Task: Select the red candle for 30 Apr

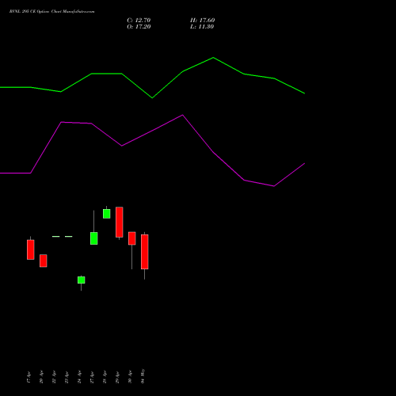Action: tap(132, 238)
